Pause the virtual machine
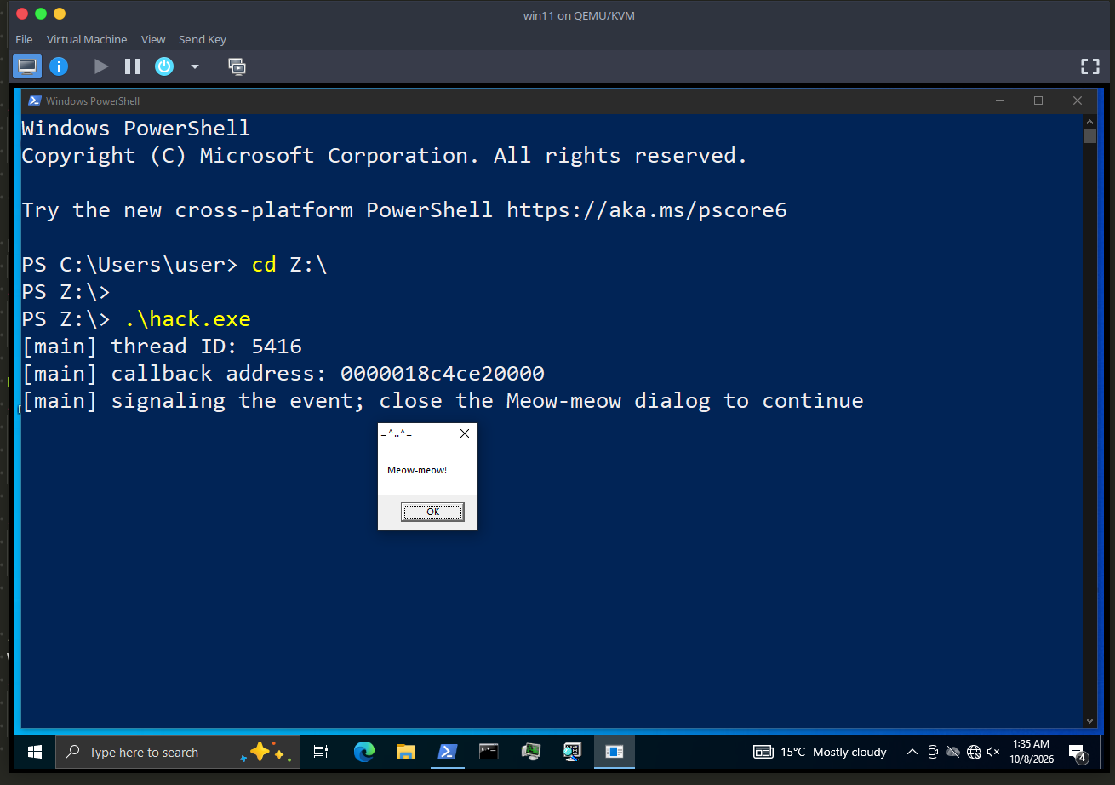Screen dimensions: 1115x785 (x=133, y=66)
